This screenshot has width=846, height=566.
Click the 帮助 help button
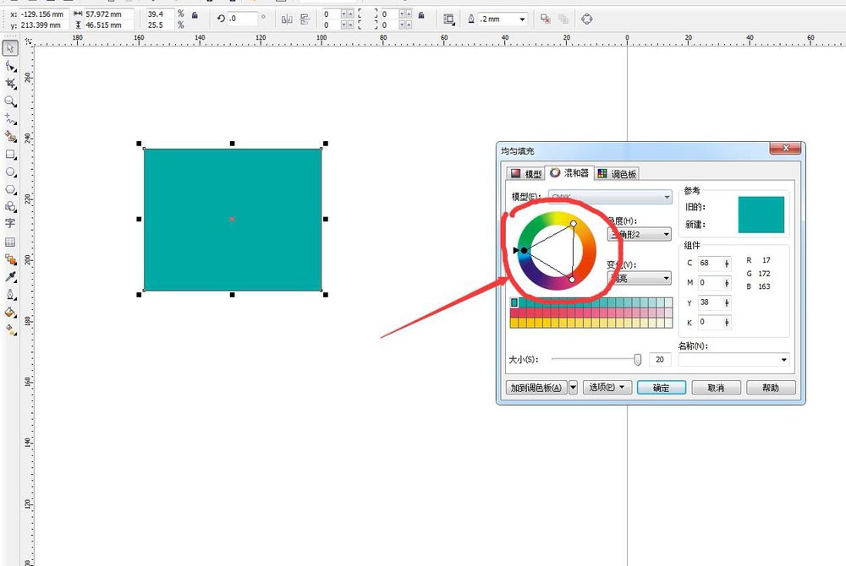point(771,388)
